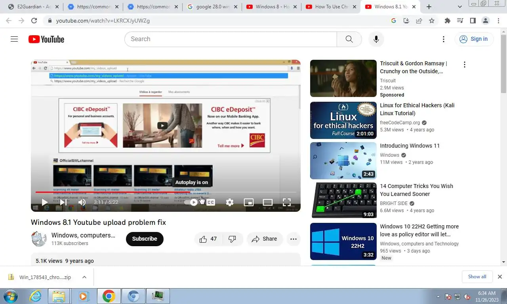Mute the video volume

(x=82, y=202)
